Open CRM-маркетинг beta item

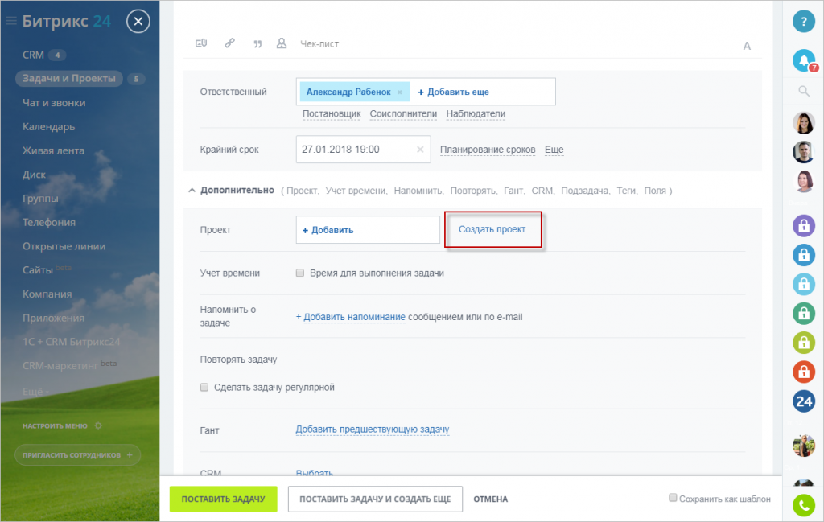point(69,365)
